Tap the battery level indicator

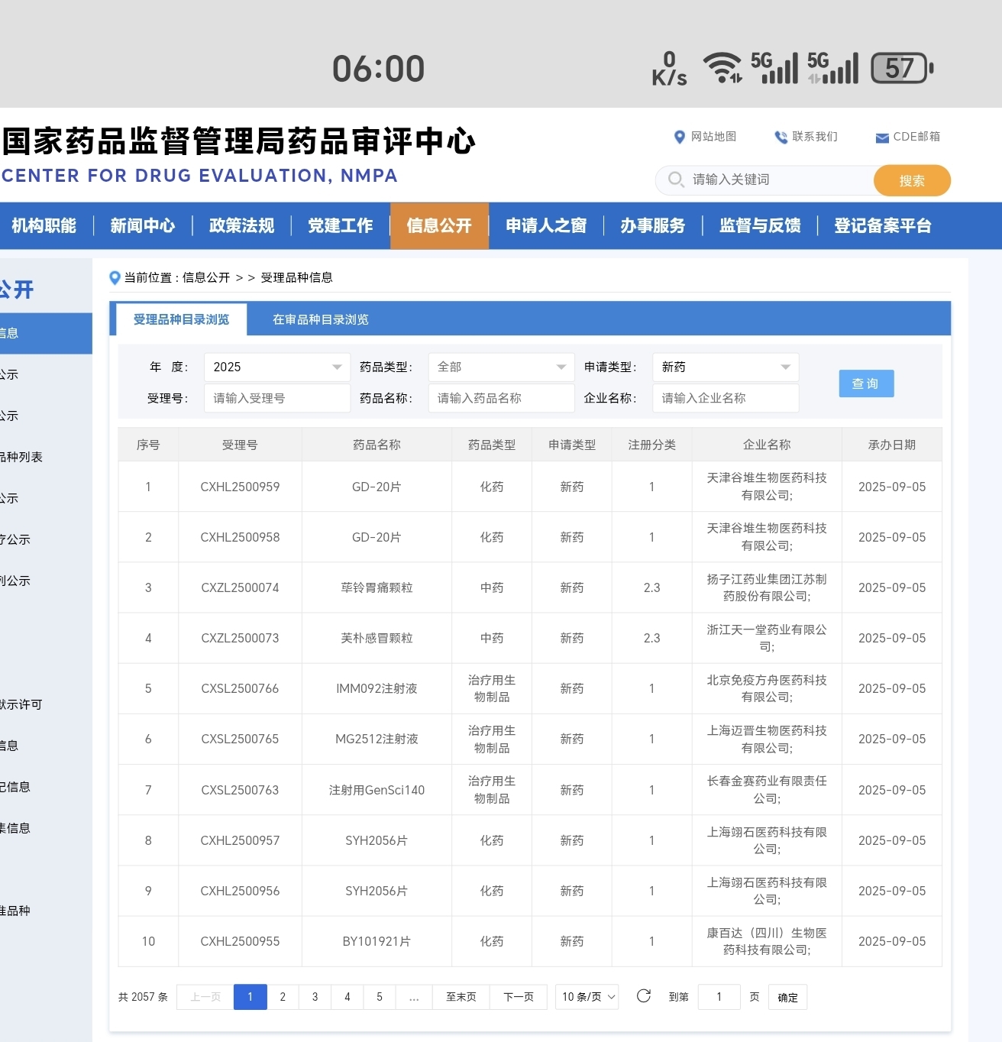pyautogui.click(x=902, y=68)
